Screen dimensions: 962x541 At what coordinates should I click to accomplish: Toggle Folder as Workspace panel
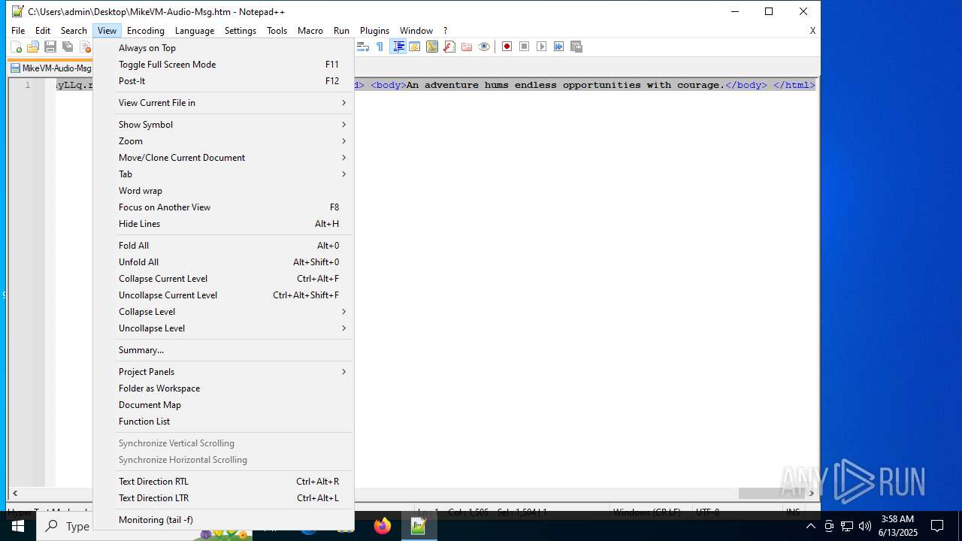click(223, 388)
